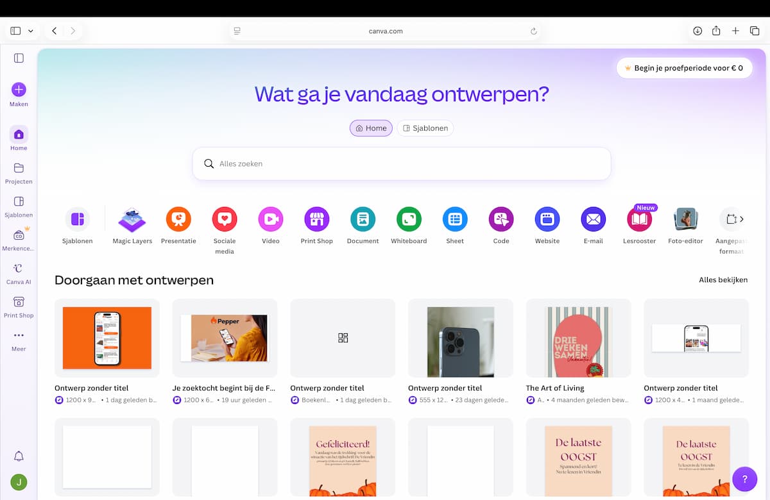Open the Foto-editor shortcut

point(685,219)
